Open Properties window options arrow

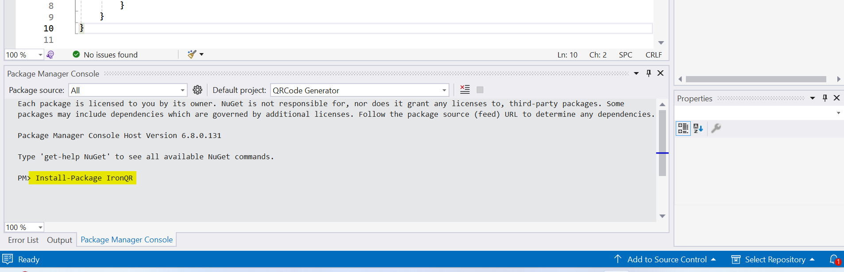813,98
